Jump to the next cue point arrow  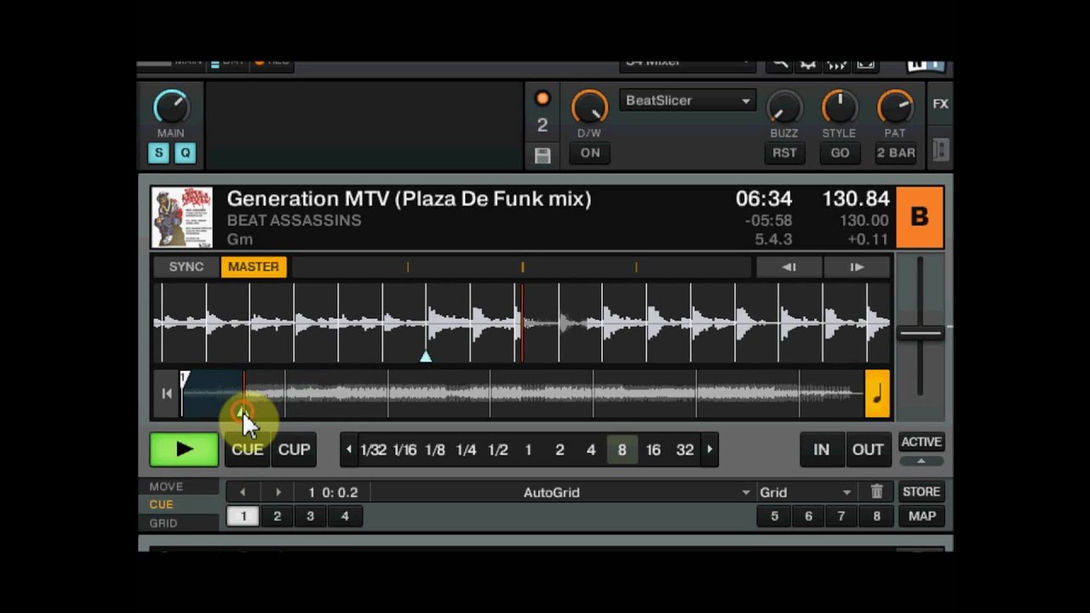click(x=278, y=492)
